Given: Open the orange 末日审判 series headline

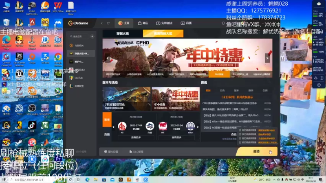Looking at the screenshot, I should (237, 97).
